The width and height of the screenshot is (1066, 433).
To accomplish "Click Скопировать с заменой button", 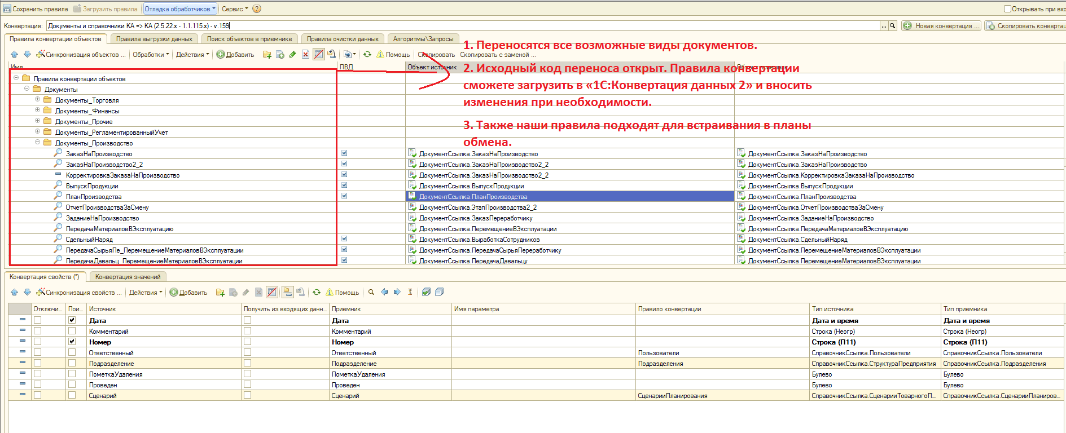I will click(498, 55).
